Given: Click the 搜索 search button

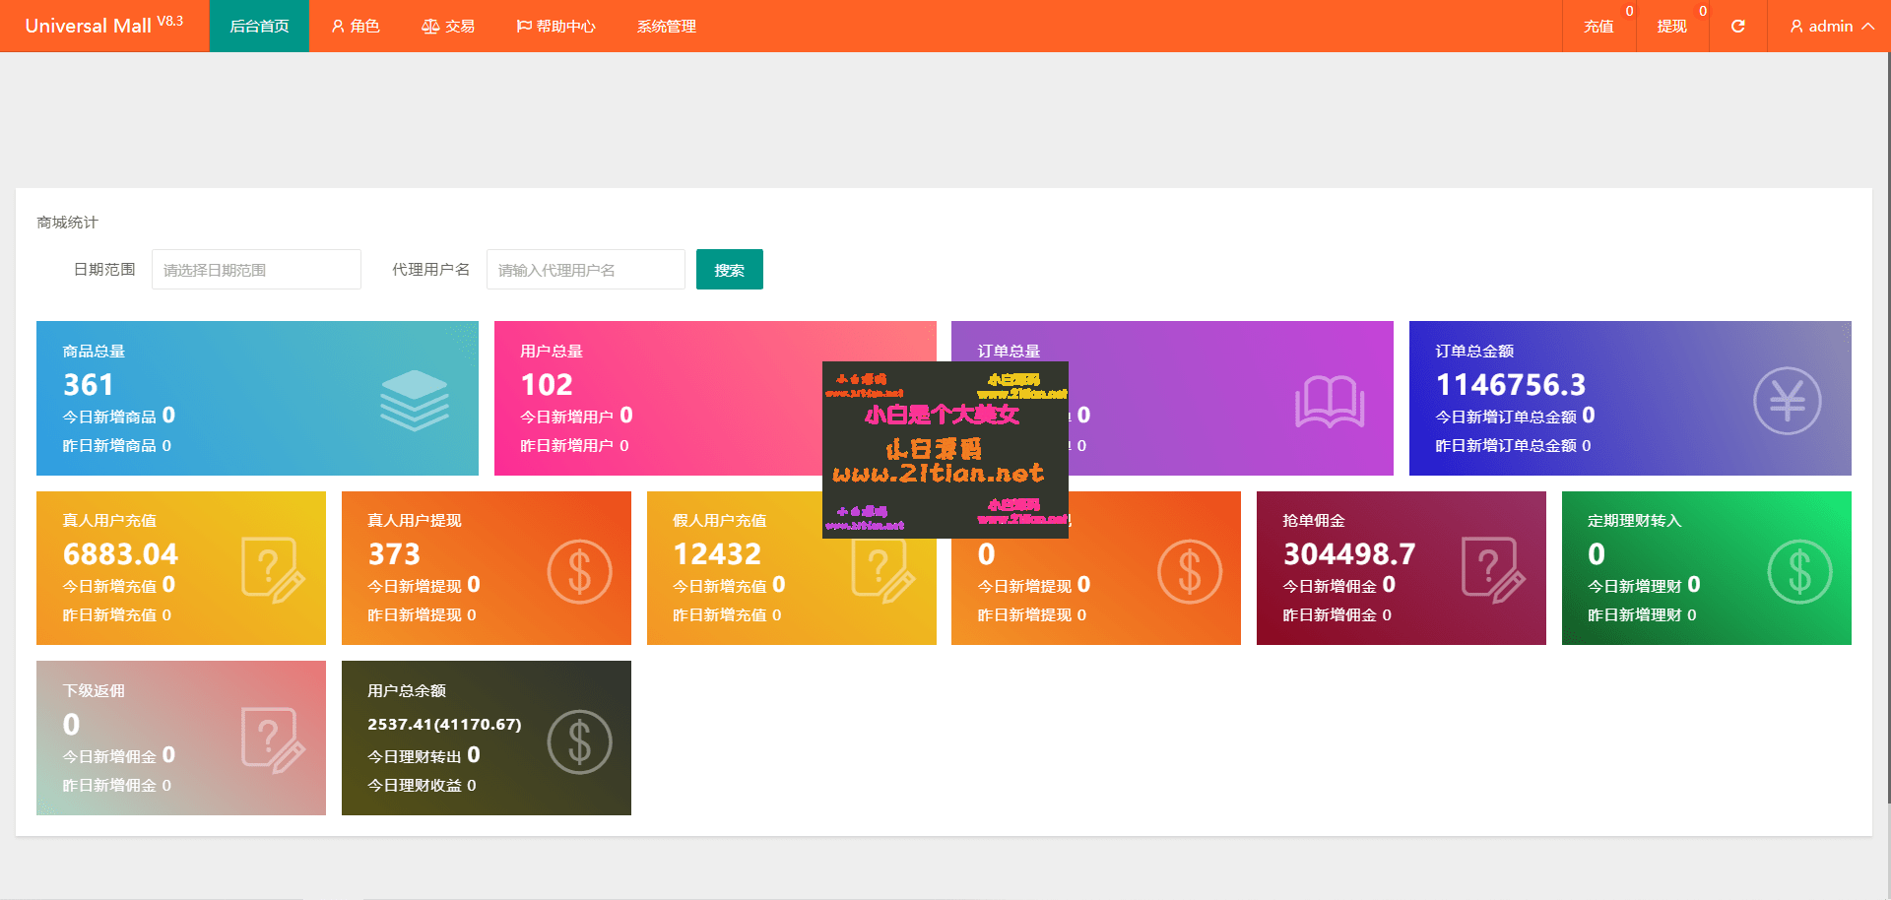Looking at the screenshot, I should [x=729, y=269].
